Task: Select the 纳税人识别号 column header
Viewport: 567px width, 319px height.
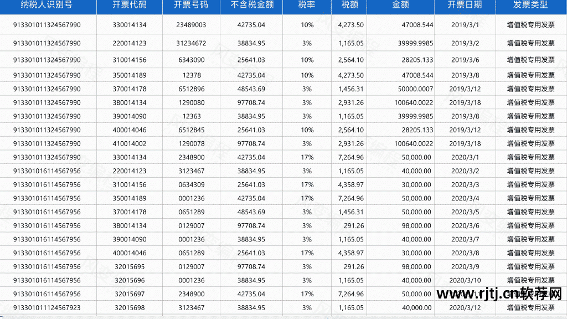Action: pos(47,4)
